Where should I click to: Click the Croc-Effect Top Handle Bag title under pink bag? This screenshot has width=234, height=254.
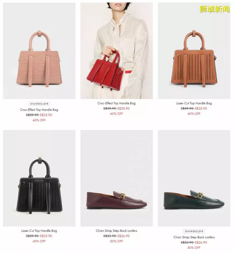(39, 110)
